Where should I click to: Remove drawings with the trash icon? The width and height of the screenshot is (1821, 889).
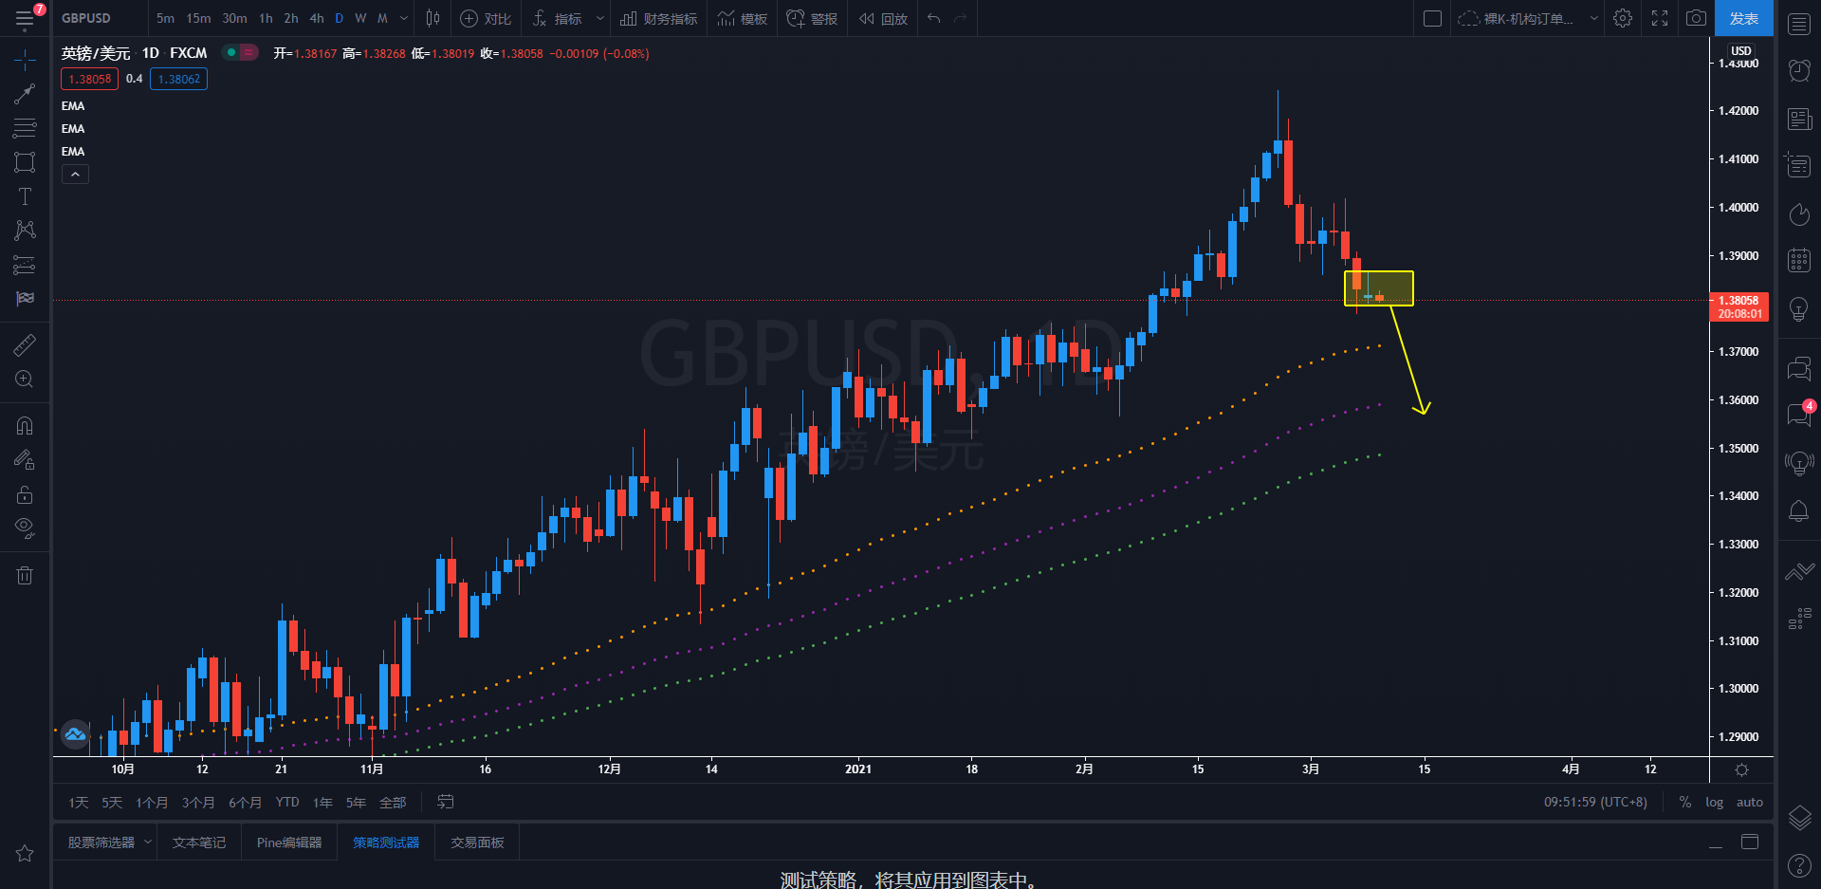click(25, 575)
